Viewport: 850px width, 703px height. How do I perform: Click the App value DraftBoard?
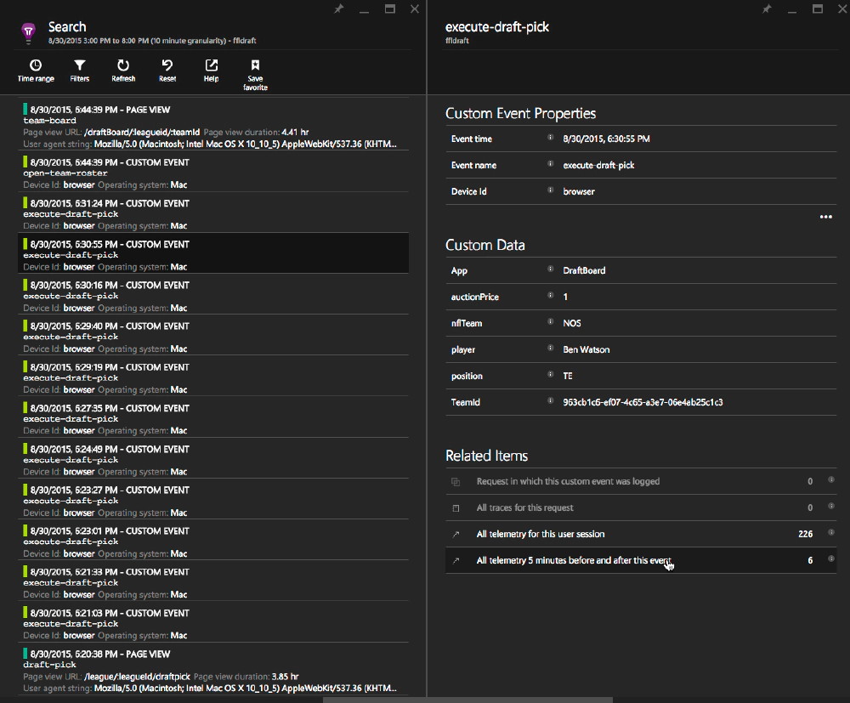click(x=584, y=270)
